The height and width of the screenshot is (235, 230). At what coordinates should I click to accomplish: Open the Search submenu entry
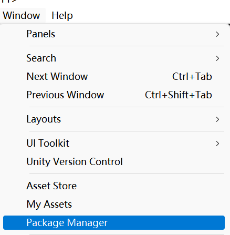(114, 58)
